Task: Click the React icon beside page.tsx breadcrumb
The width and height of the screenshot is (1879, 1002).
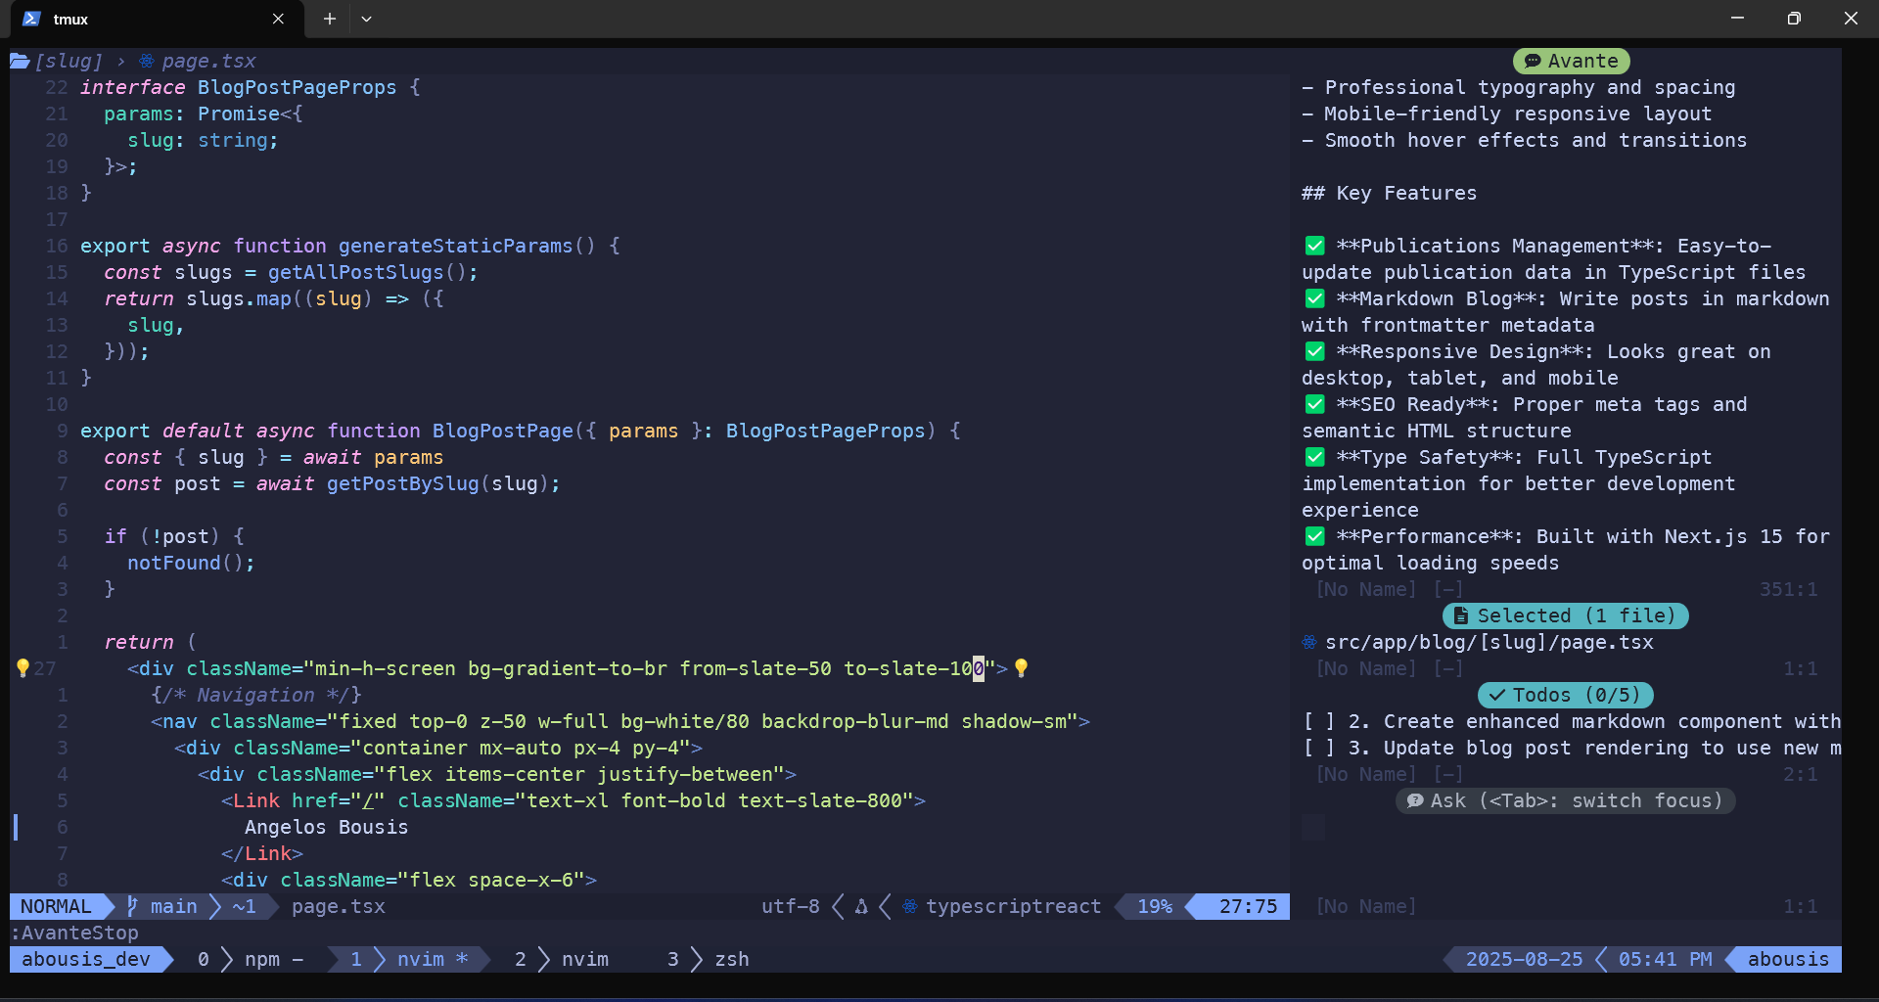Action: 147,61
